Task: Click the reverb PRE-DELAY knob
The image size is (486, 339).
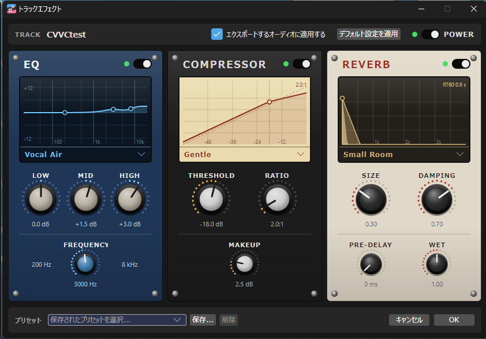Action: tap(371, 265)
